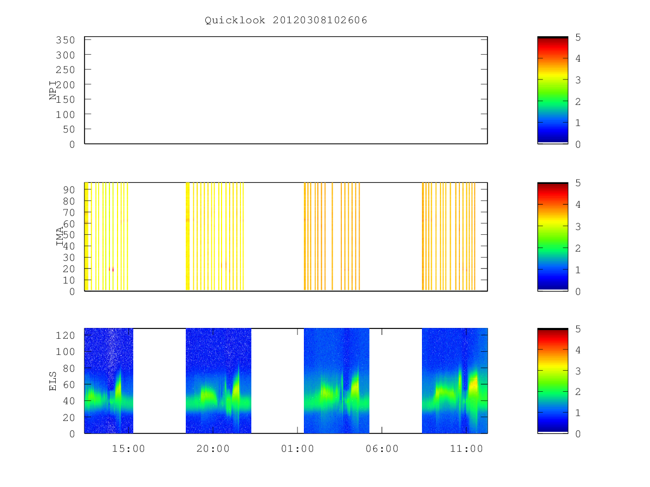The image size is (650, 487).
Task: Click the NPI panel color bar
Action: click(x=552, y=90)
